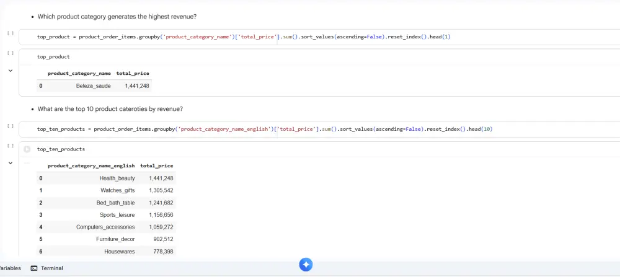This screenshot has height=277, width=620.
Task: Click execution bracket of top_ten_products groupby cell
Action: [x=11, y=126]
